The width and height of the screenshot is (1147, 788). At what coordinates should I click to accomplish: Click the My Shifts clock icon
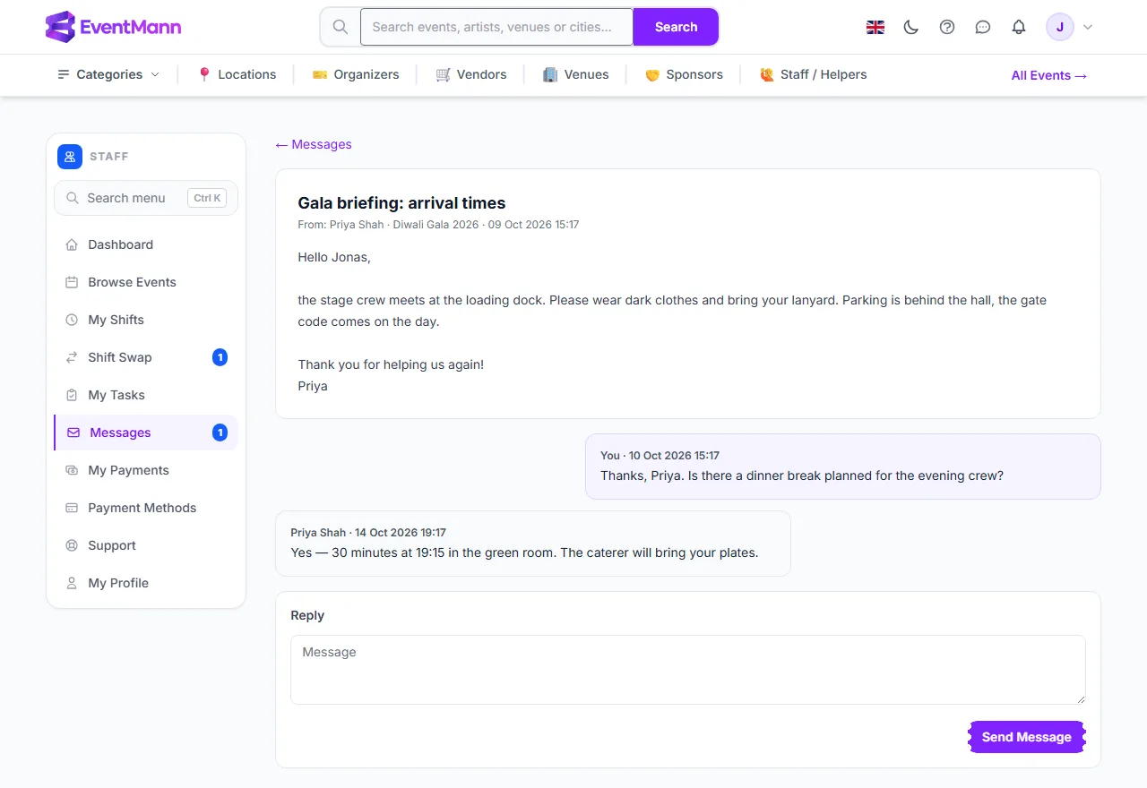coord(72,320)
